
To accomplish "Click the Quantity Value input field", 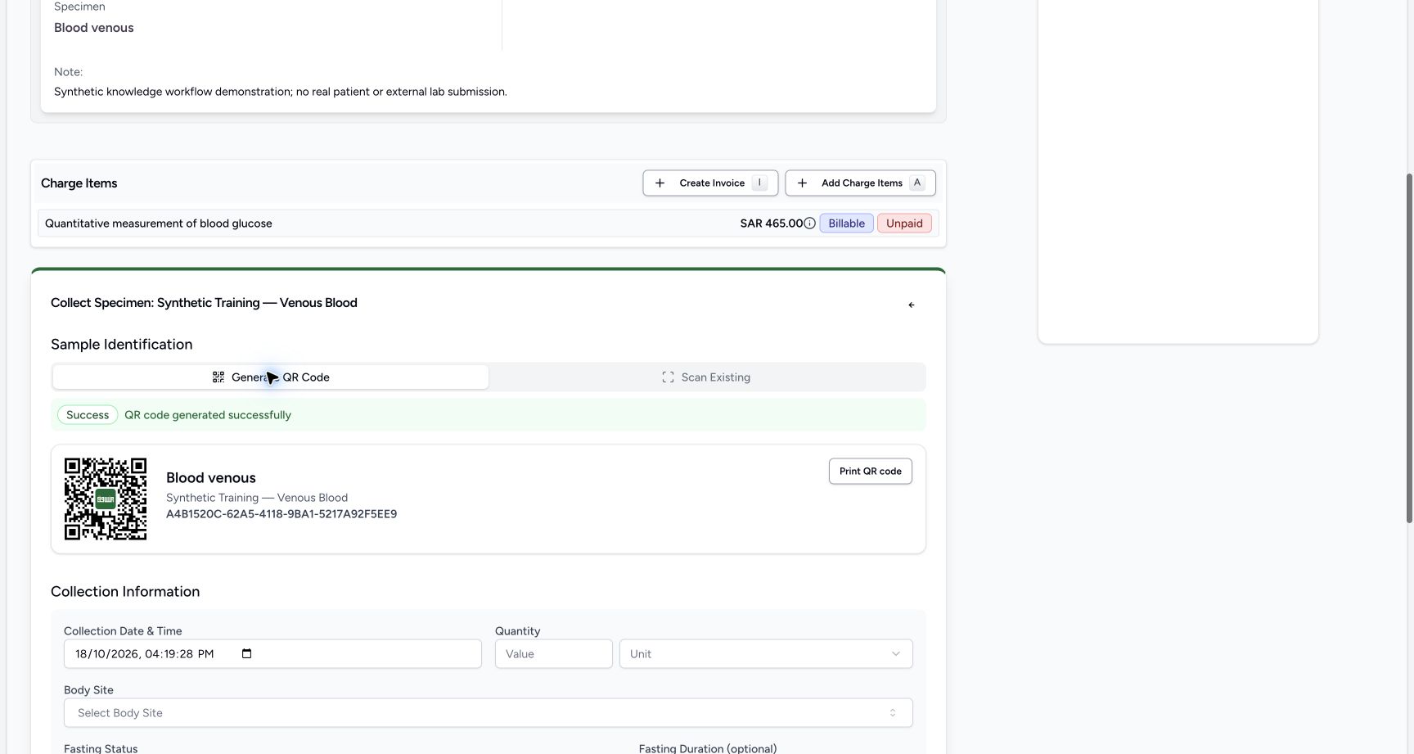I will click(x=554, y=654).
